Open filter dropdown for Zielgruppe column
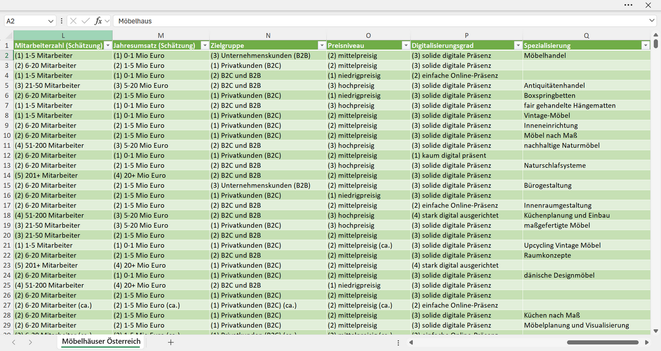661x351 pixels. [x=322, y=45]
